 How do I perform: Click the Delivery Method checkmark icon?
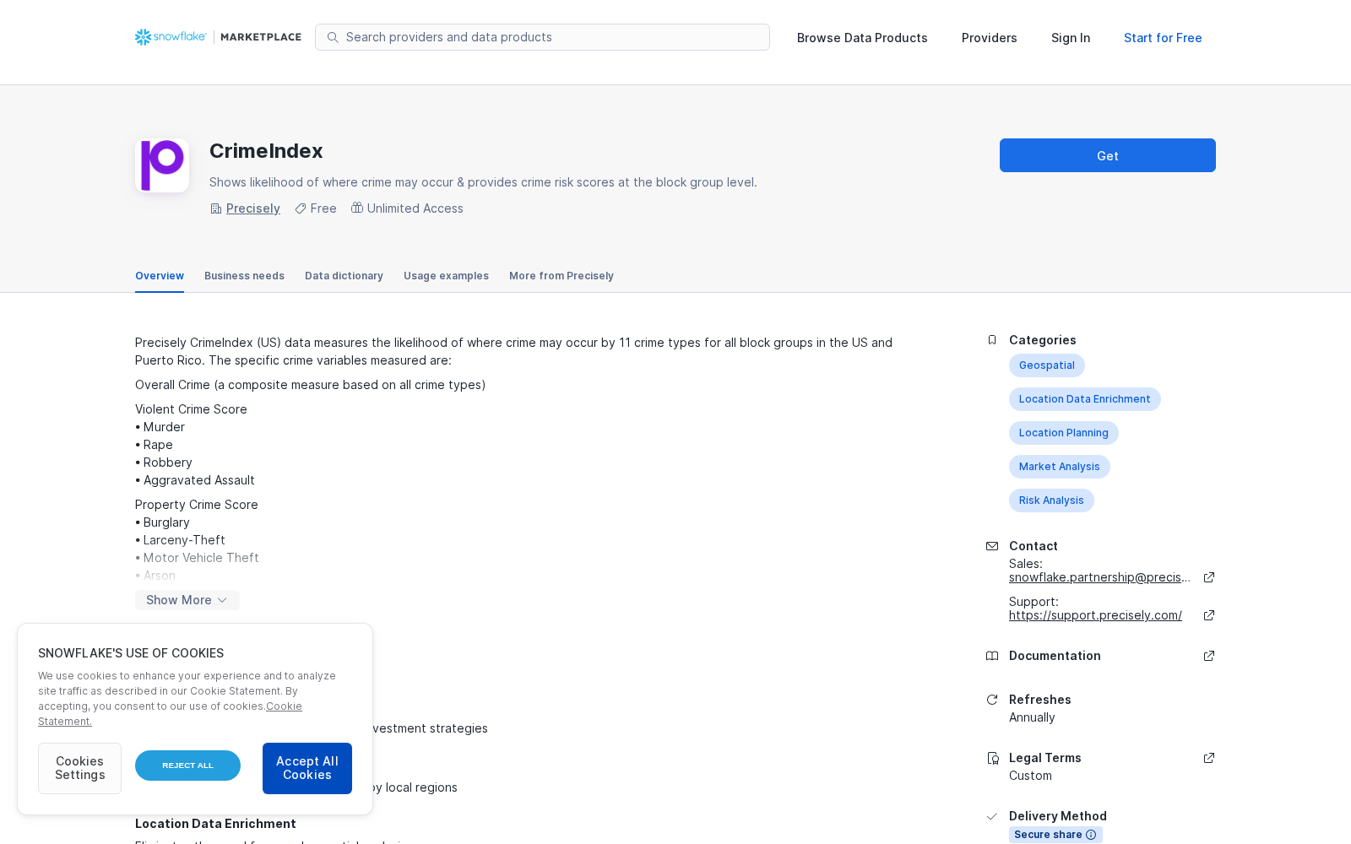992,816
